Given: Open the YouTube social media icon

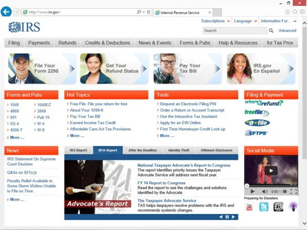Looking at the screenshot, I should pos(249,207).
